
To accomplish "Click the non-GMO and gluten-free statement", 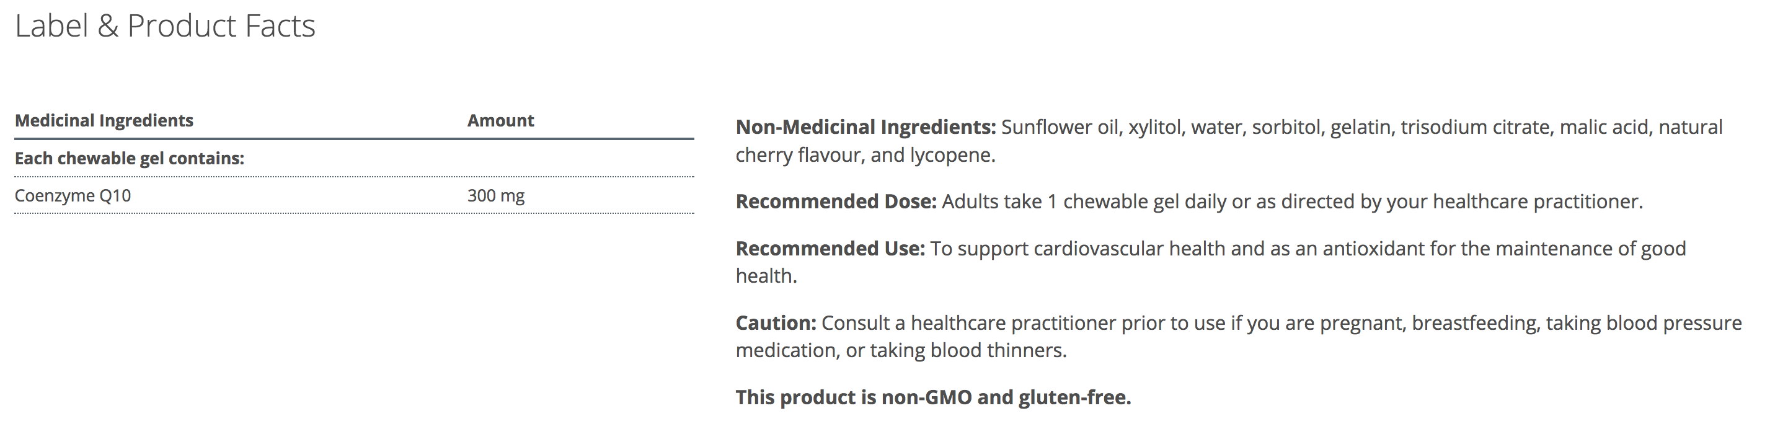I will [x=933, y=397].
